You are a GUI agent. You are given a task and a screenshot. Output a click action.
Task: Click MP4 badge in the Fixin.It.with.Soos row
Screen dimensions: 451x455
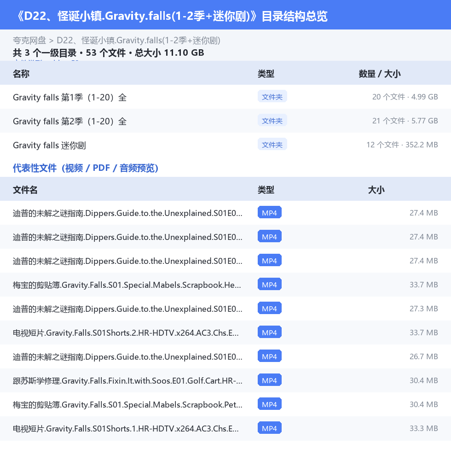[x=269, y=380]
